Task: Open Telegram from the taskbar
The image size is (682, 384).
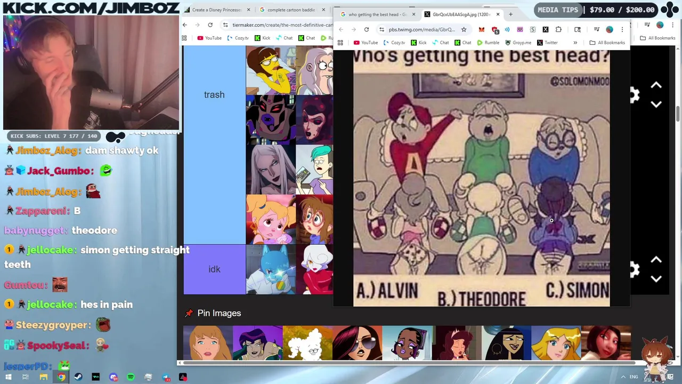Action: pos(166,378)
